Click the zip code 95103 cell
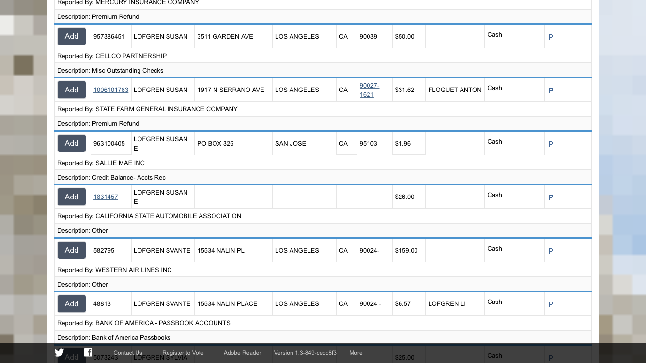Image resolution: width=646 pixels, height=363 pixels. point(374,144)
